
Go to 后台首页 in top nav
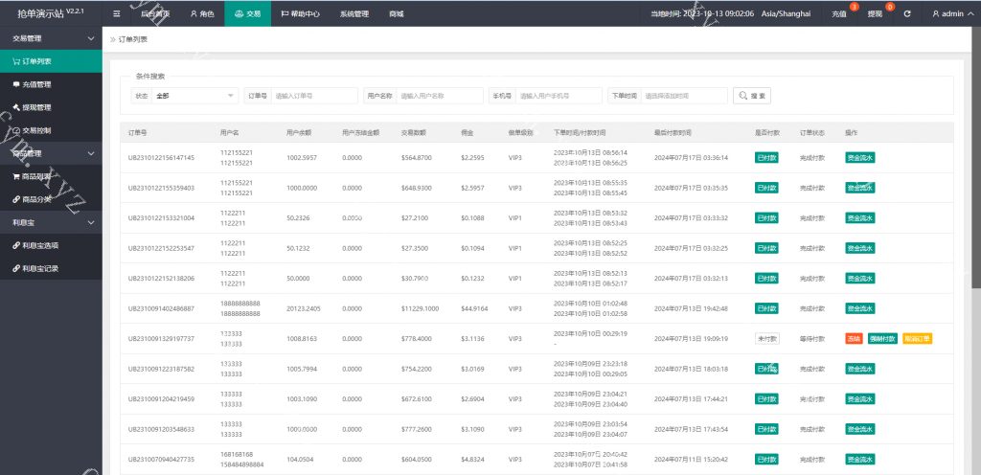click(155, 13)
